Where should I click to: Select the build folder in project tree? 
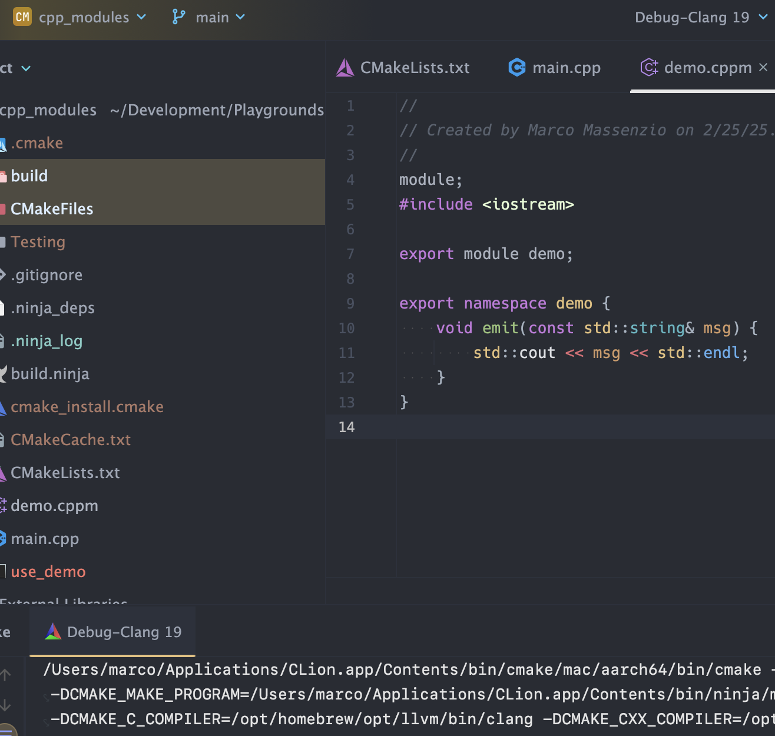point(29,176)
